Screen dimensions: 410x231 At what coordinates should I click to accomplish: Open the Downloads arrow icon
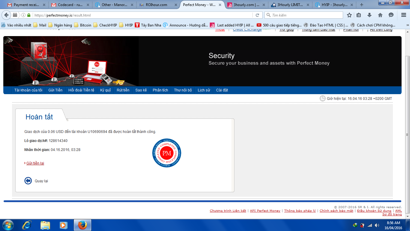369,15
